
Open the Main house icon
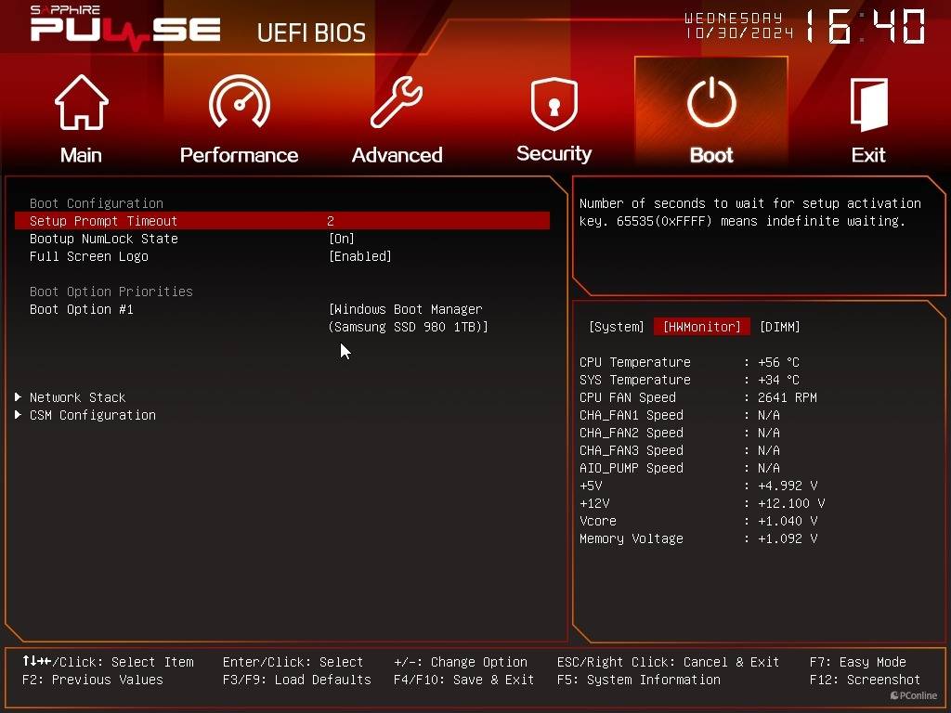(x=82, y=102)
